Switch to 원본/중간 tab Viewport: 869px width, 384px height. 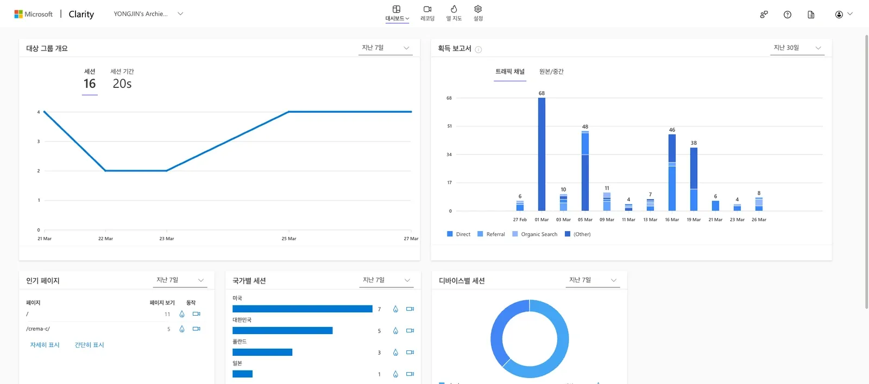tap(551, 72)
